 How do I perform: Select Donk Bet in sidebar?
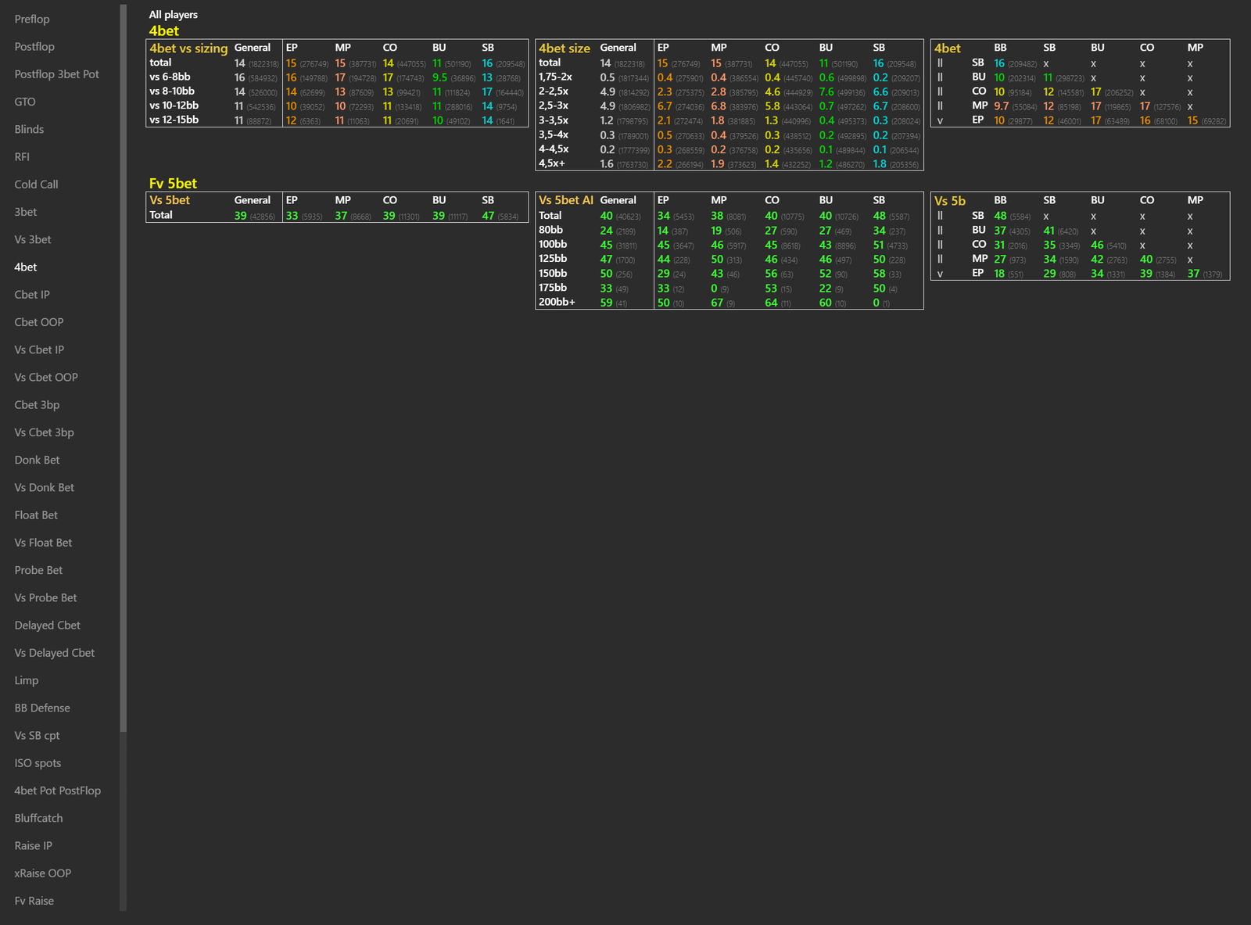click(37, 460)
